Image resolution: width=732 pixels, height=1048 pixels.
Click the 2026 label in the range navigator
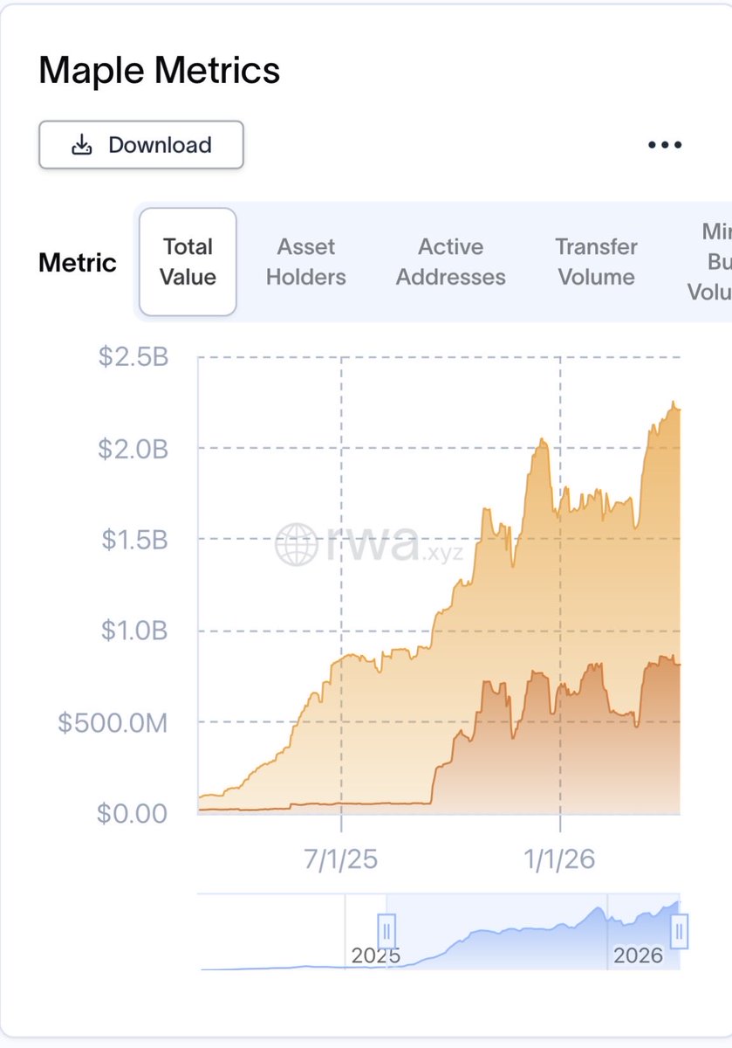click(x=638, y=955)
